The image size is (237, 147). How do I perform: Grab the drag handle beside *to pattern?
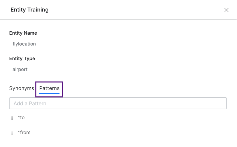click(12, 118)
